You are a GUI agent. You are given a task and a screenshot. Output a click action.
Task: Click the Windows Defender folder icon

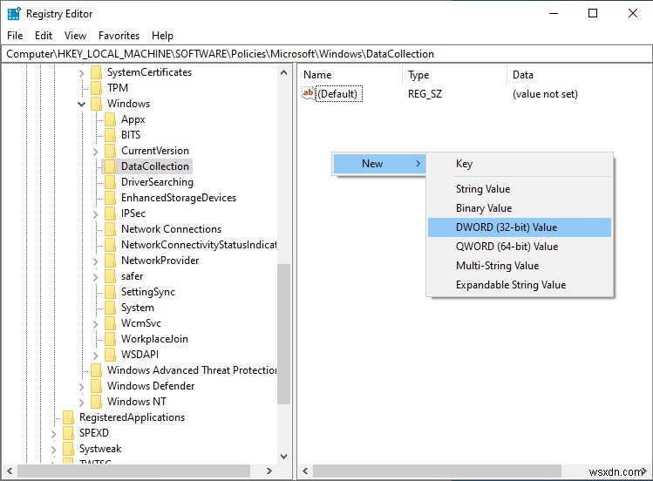point(96,386)
